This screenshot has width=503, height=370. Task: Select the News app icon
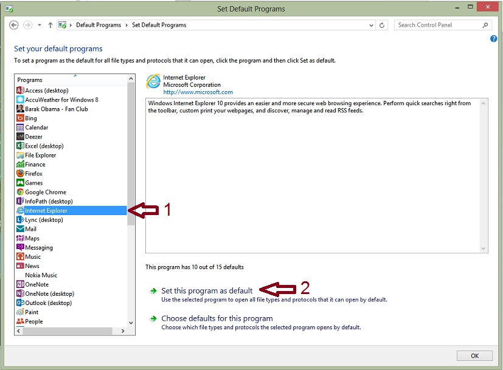point(20,266)
